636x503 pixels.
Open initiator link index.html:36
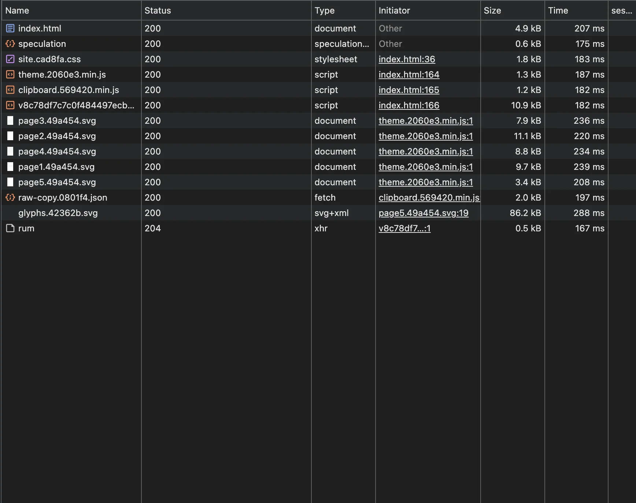coord(407,59)
